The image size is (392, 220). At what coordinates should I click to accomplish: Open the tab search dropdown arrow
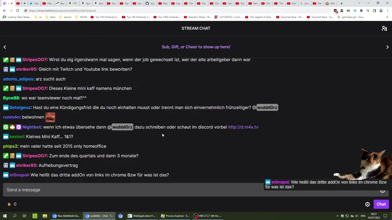click(359, 3)
